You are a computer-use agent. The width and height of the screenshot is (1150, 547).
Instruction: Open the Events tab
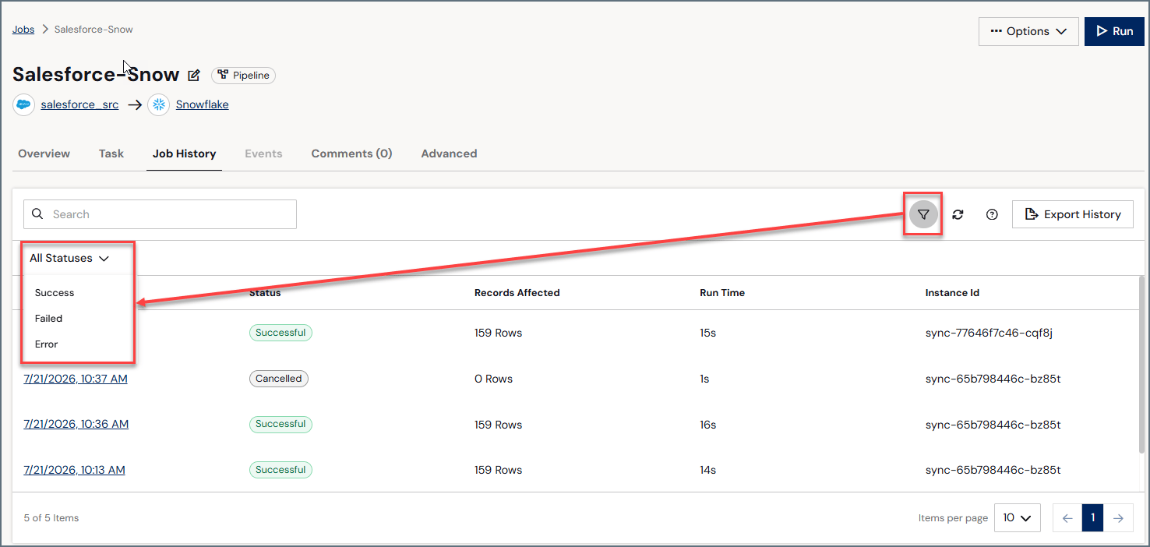263,154
